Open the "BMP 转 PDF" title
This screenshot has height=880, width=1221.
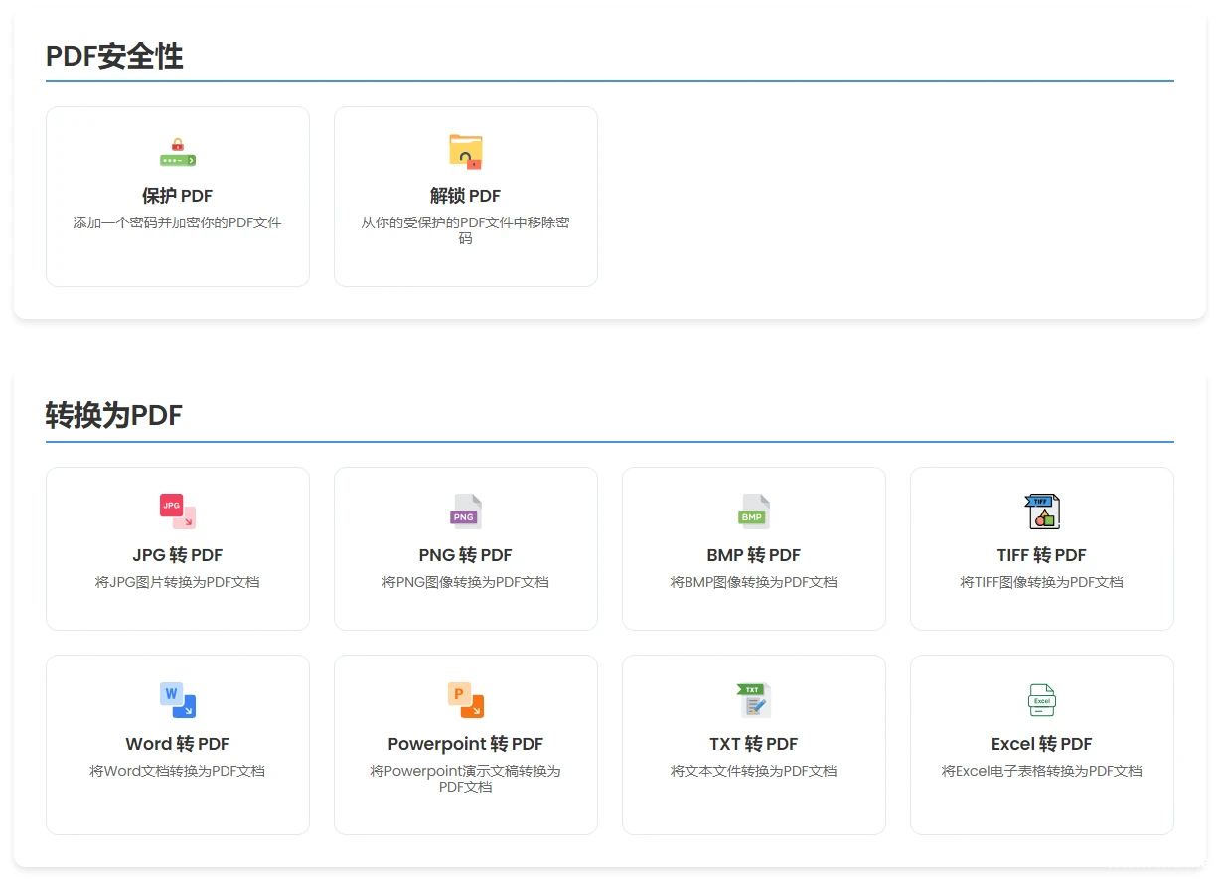[753, 555]
